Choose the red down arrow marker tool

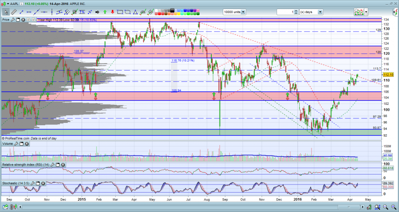[112, 12]
